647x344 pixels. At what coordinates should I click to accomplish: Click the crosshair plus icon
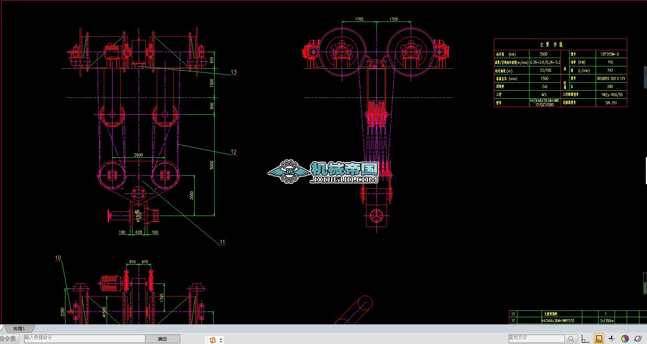(612, 339)
